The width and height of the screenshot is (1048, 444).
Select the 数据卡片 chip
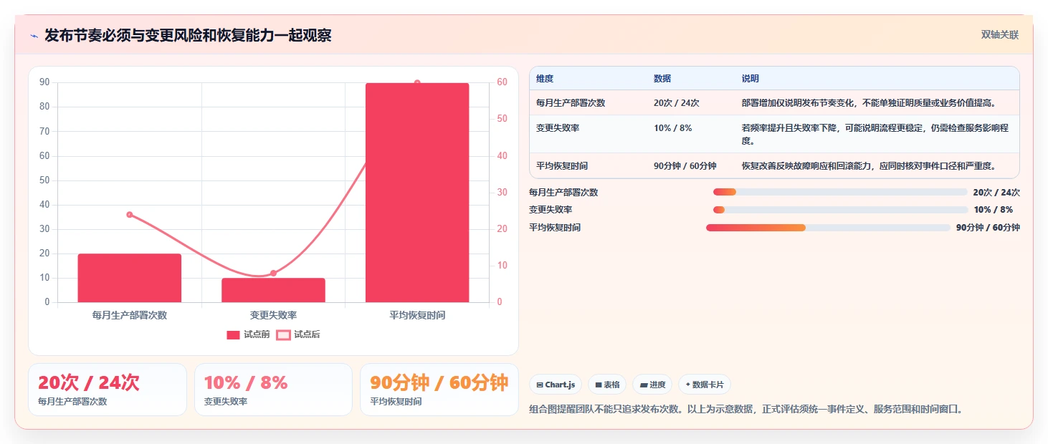705,385
